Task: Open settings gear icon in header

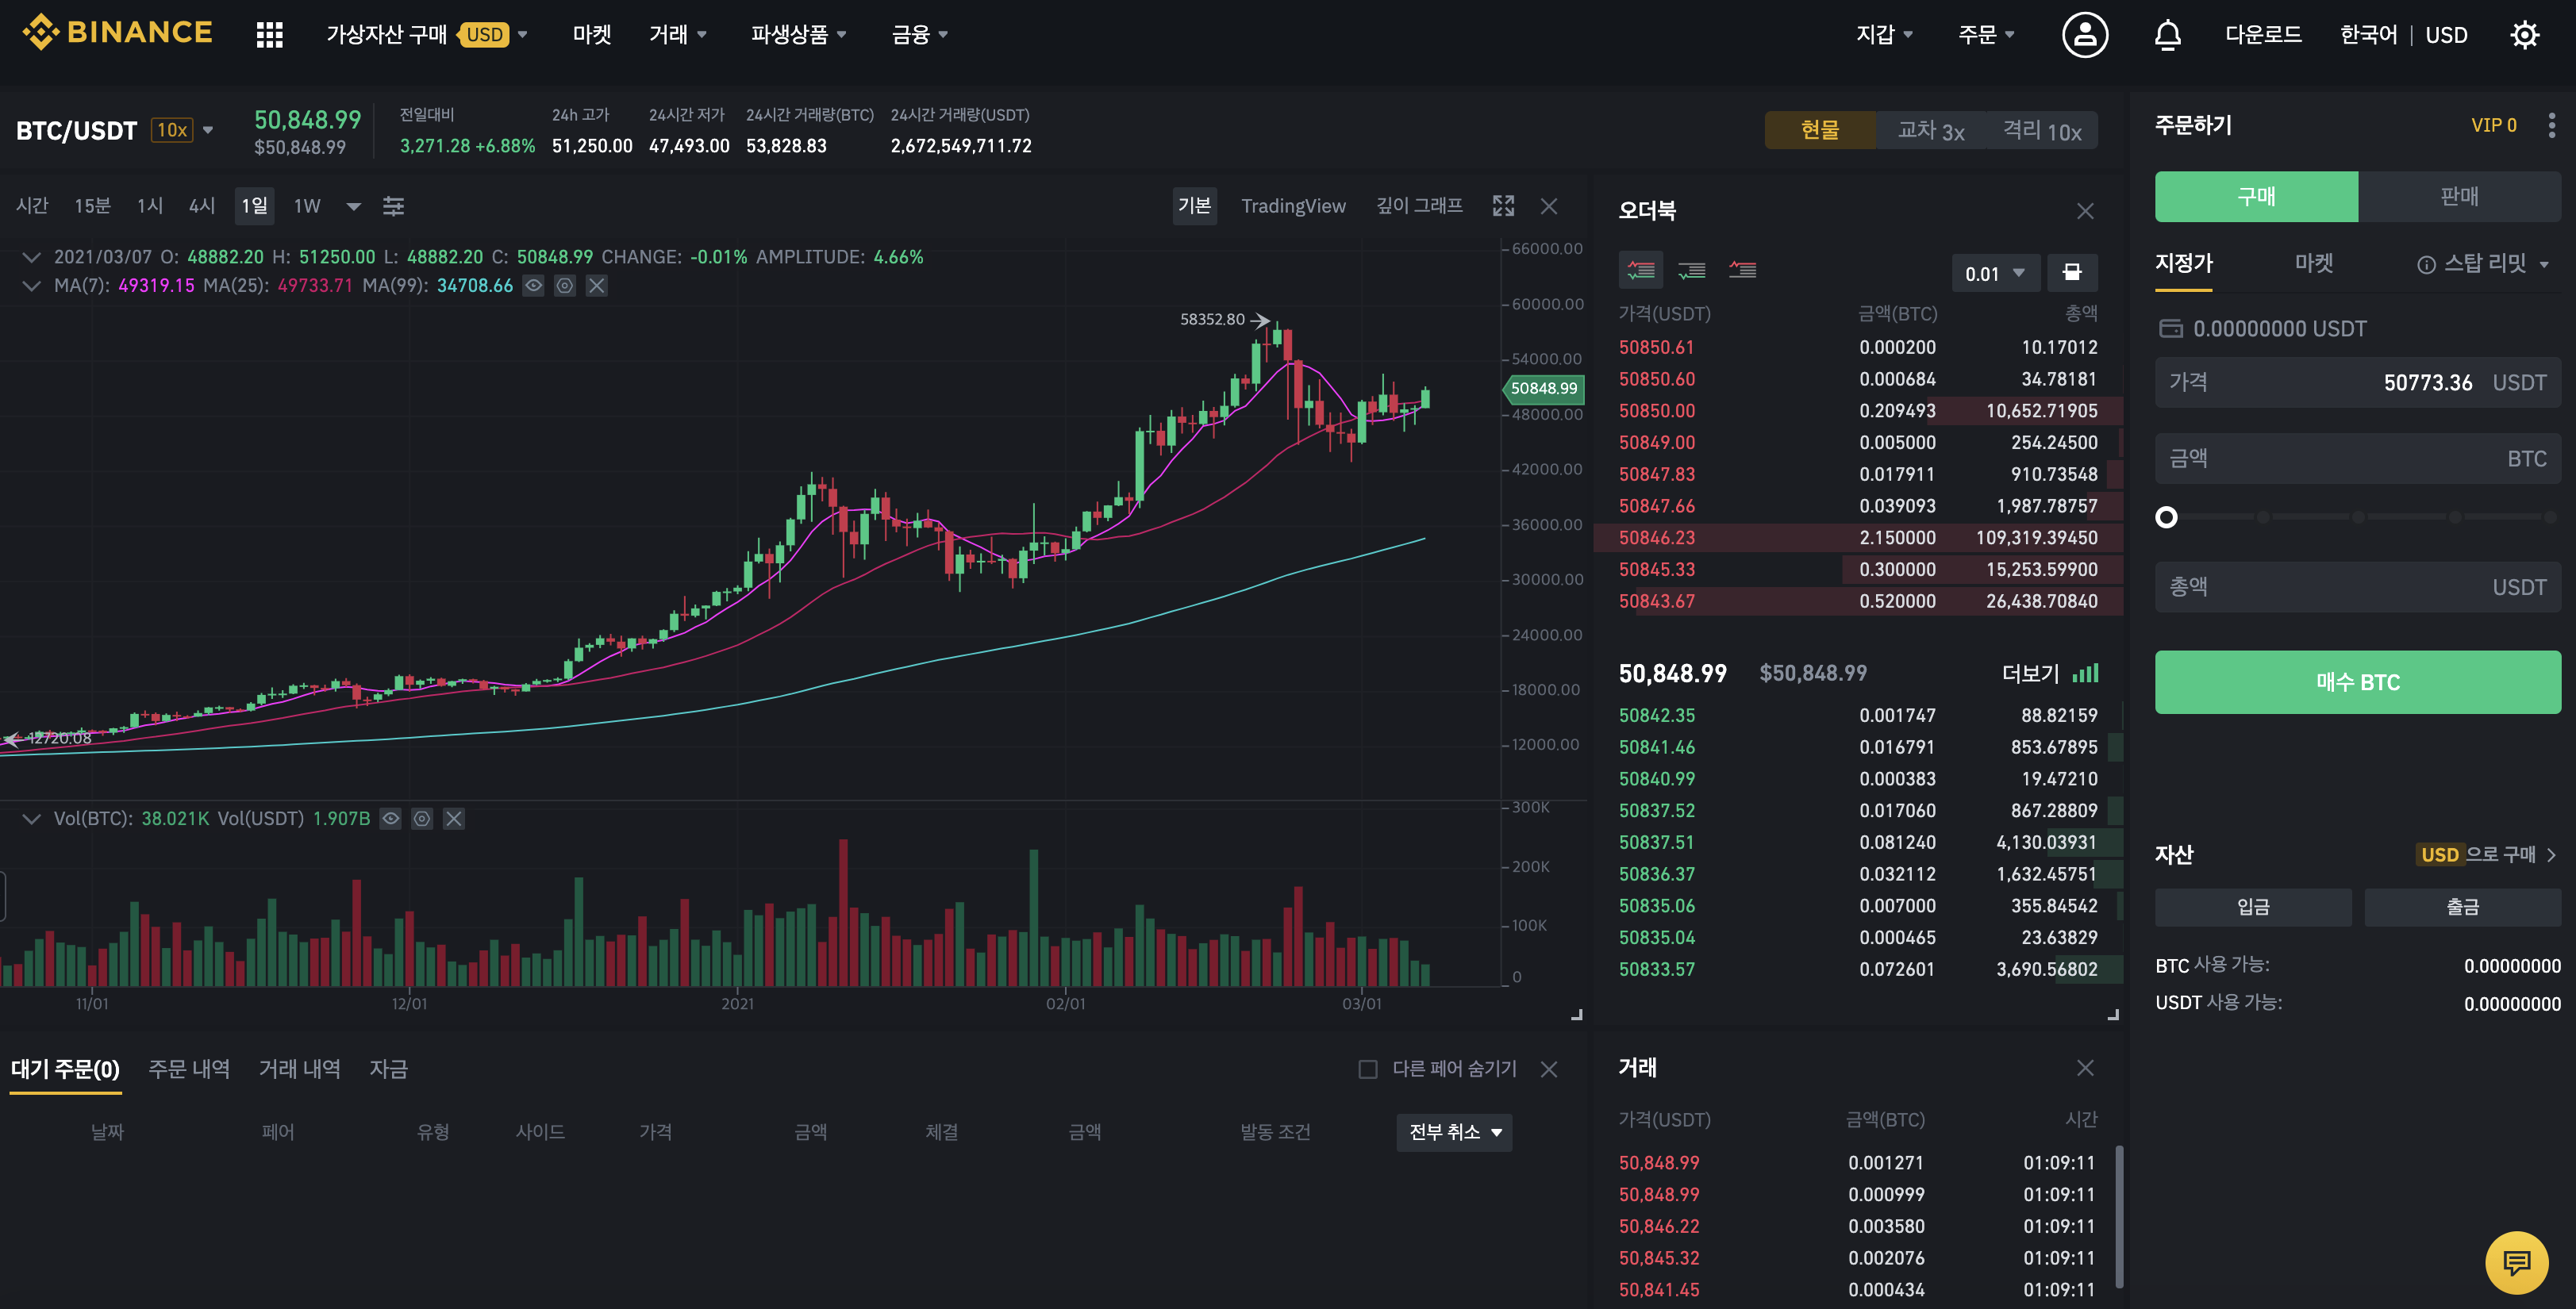Action: pyautogui.click(x=2524, y=35)
